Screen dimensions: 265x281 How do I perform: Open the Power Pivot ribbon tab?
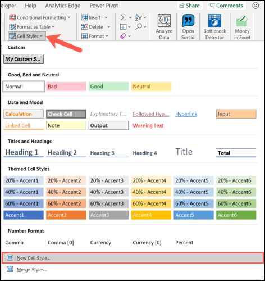pos(104,6)
